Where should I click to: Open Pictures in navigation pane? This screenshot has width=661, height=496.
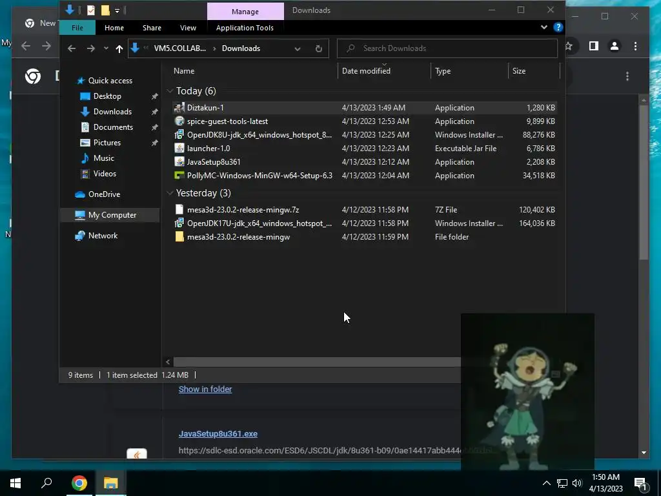coord(107,143)
